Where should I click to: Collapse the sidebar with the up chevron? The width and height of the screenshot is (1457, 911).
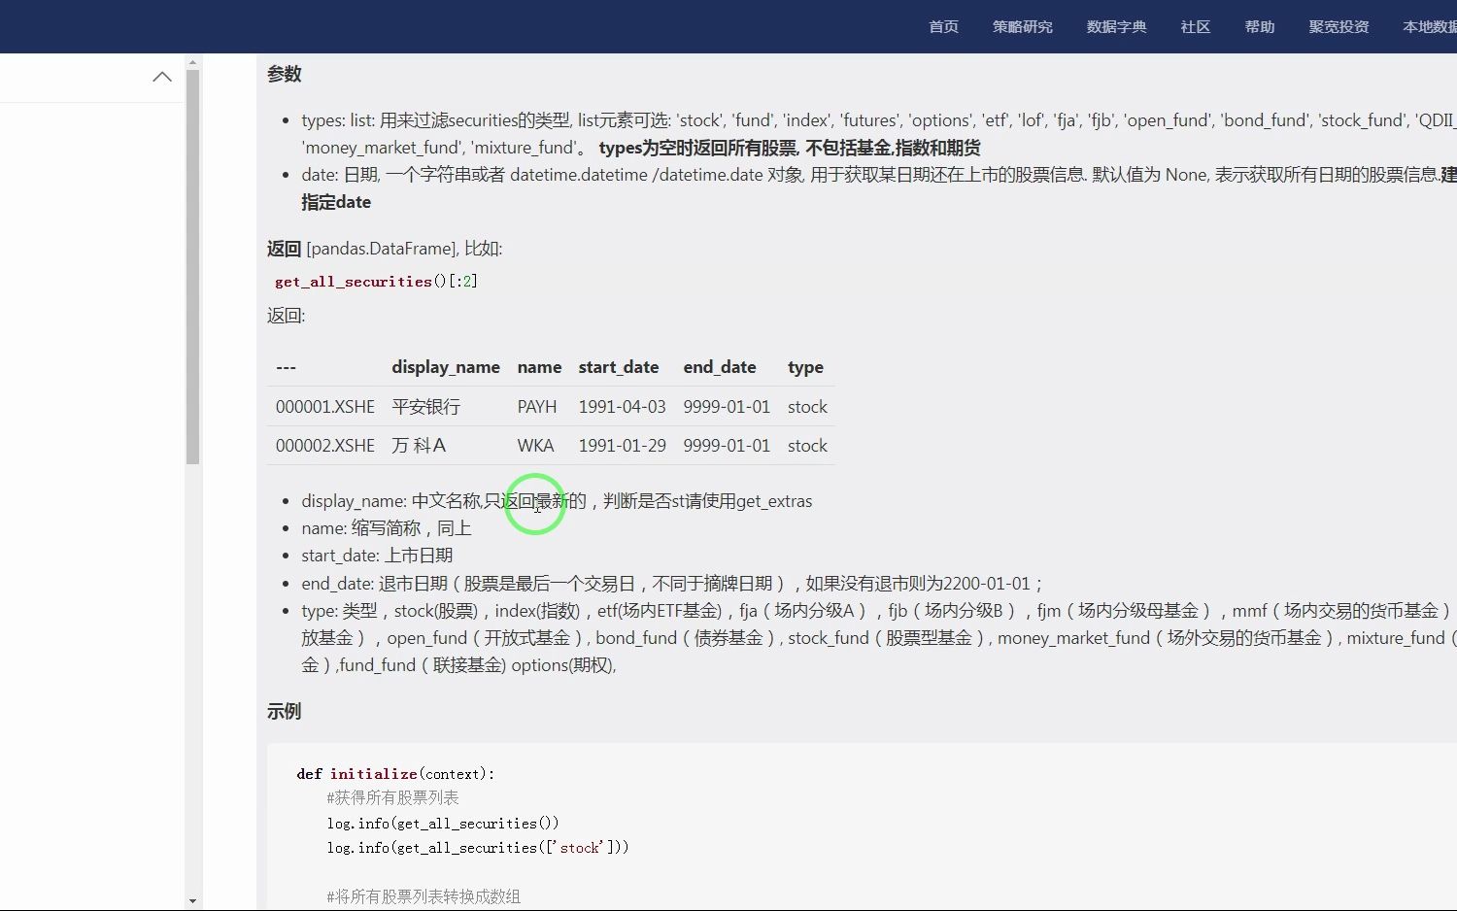pos(162,77)
